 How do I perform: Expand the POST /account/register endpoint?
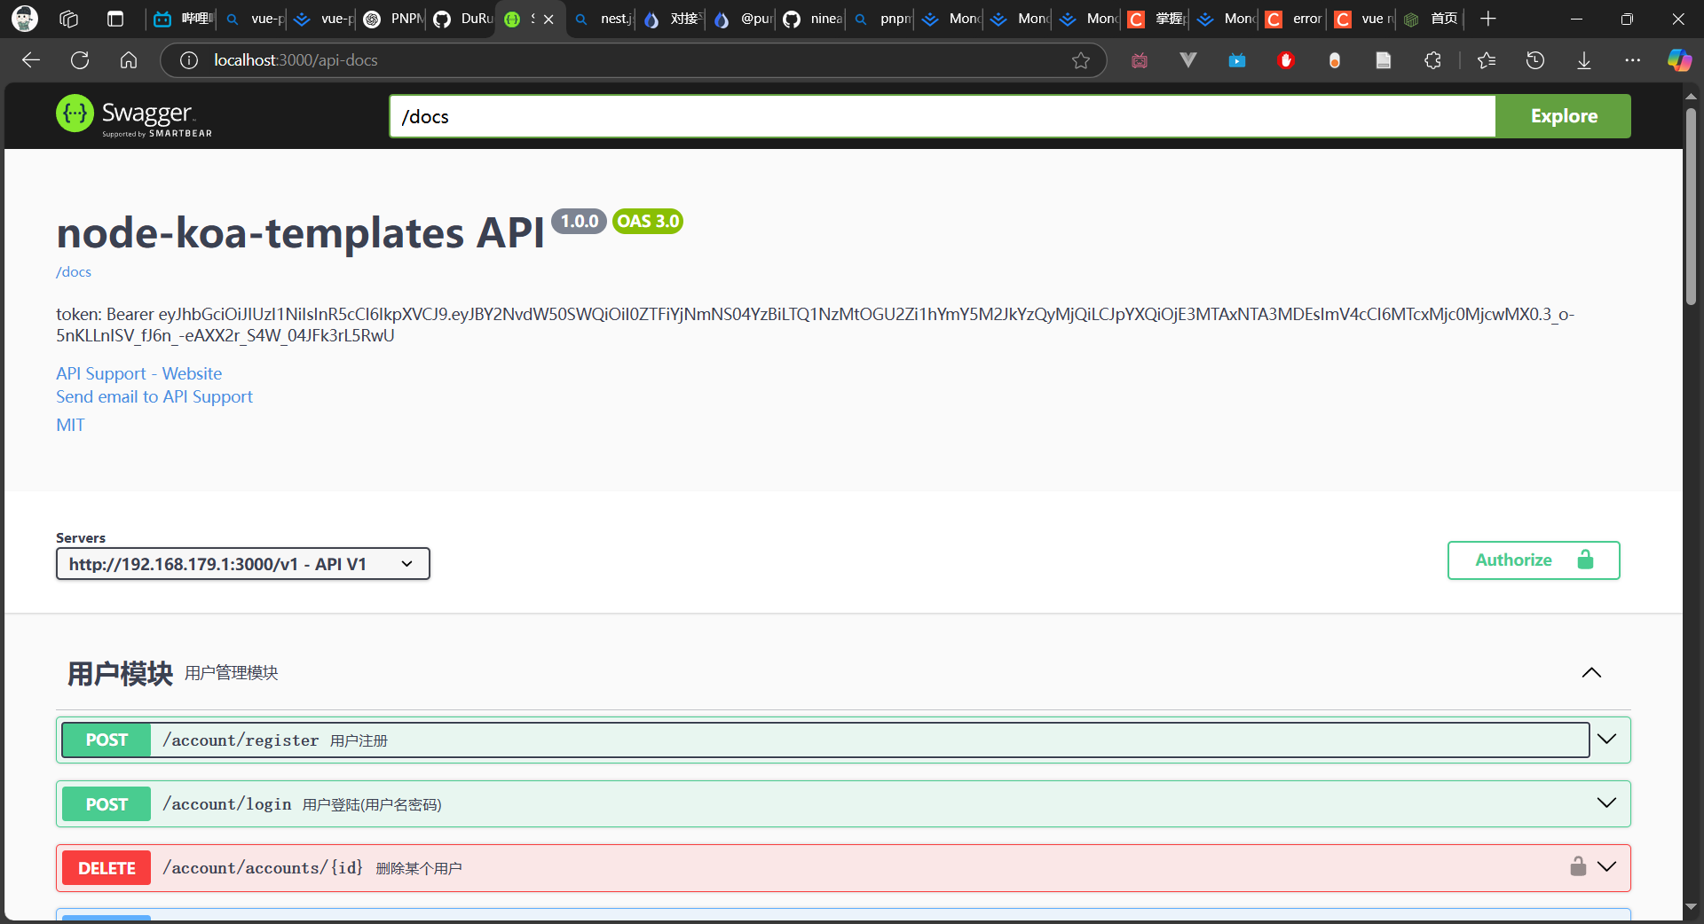point(1606,740)
